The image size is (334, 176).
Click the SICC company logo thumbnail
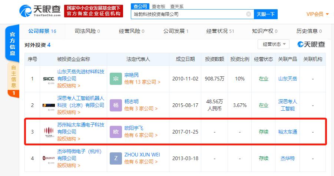pyautogui.click(x=48, y=79)
